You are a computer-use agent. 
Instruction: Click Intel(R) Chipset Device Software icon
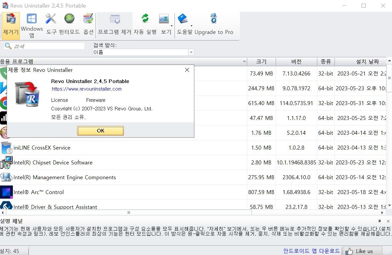pyautogui.click(x=7, y=162)
